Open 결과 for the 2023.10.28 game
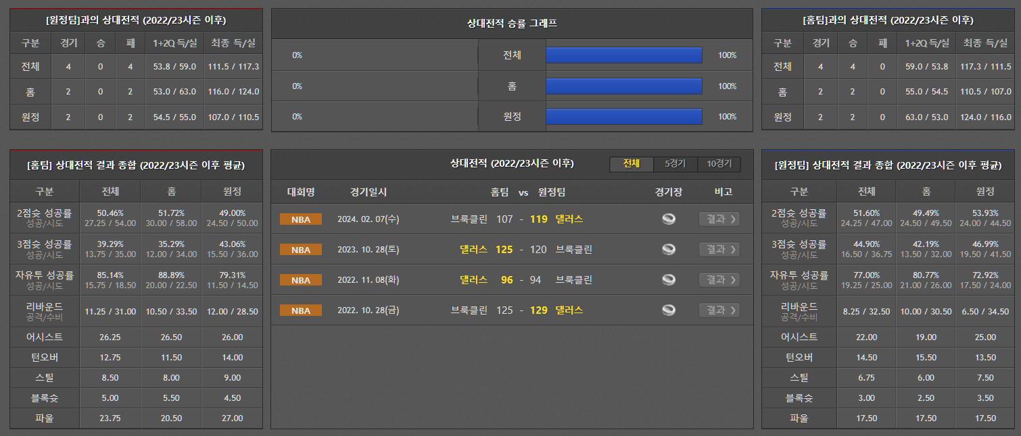The width and height of the screenshot is (1021, 436). point(719,250)
